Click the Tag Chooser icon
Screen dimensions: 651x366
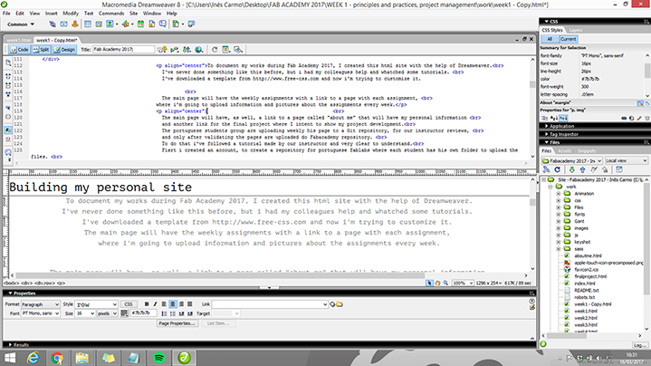point(191,24)
